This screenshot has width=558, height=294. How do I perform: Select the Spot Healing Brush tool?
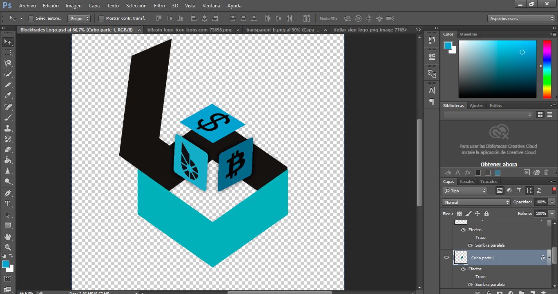point(8,107)
